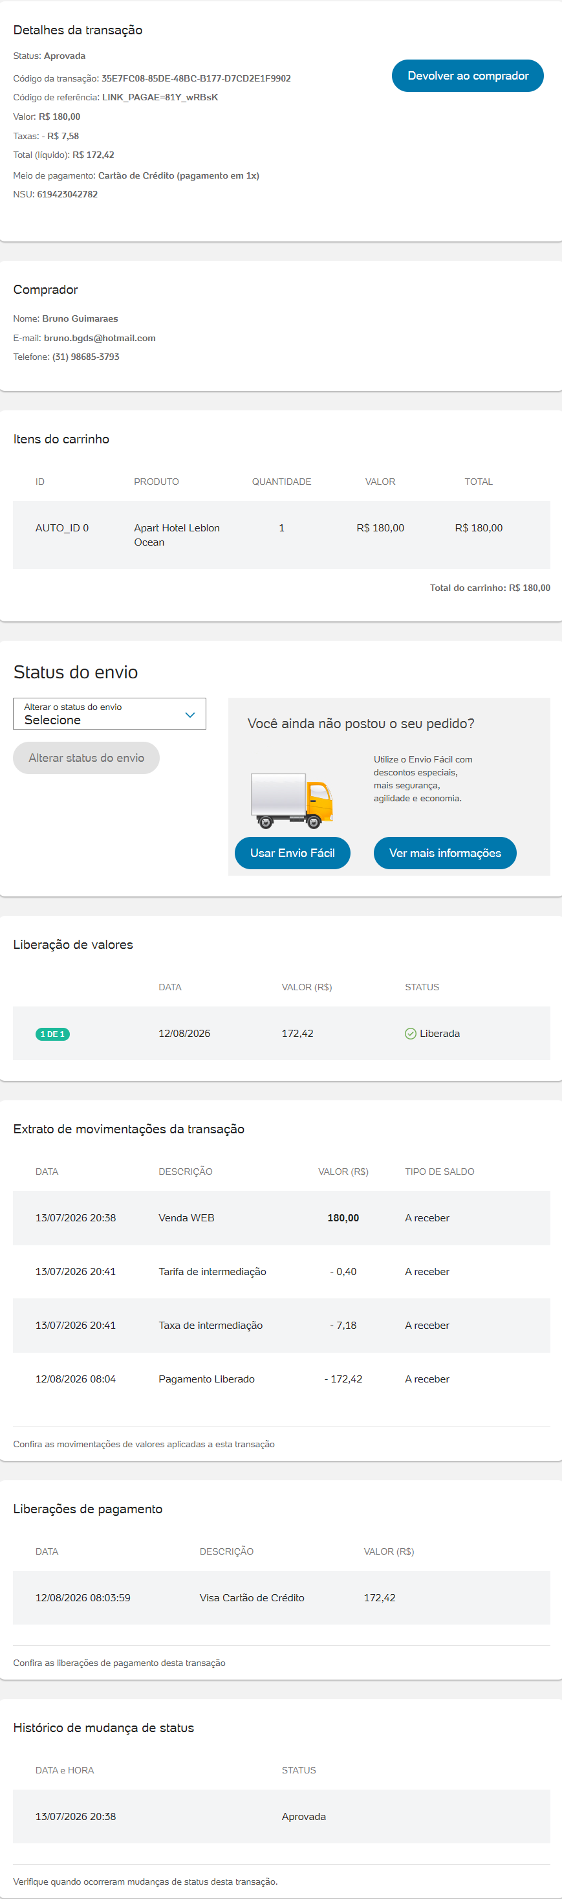The width and height of the screenshot is (562, 1899).
Task: Click the transaction code 35E7FC08 text
Action: pyautogui.click(x=196, y=78)
